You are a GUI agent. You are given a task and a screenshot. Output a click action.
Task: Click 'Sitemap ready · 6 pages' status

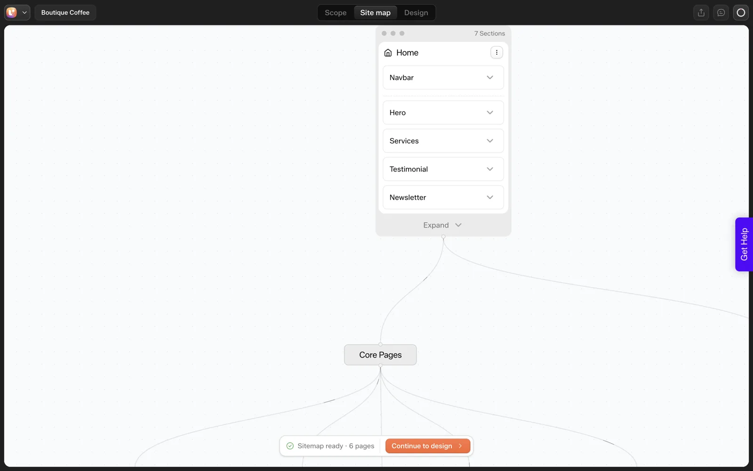point(336,446)
